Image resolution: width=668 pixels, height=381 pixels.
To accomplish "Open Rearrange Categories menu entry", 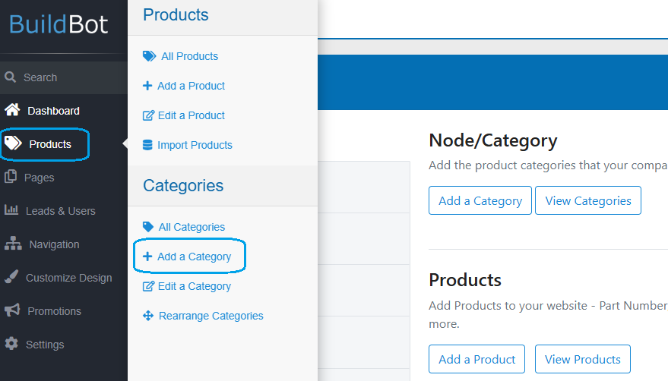I will [203, 316].
